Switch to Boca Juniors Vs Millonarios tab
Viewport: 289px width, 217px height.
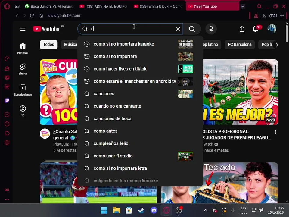(49, 6)
